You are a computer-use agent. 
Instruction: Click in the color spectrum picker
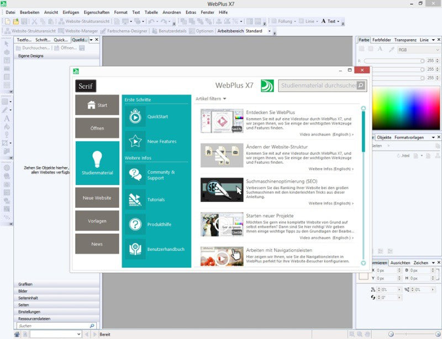pyautogui.click(x=406, y=108)
